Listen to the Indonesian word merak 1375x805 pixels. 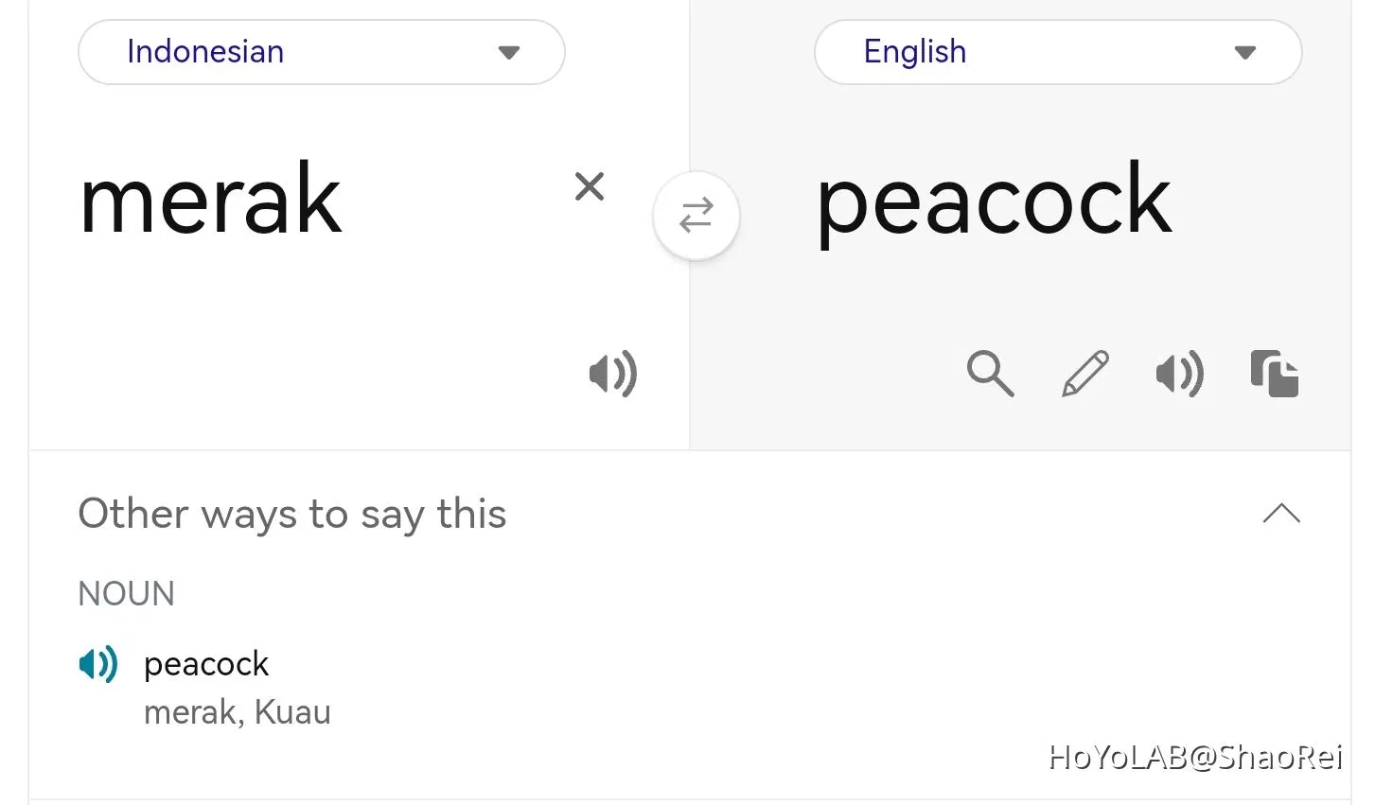(x=612, y=373)
